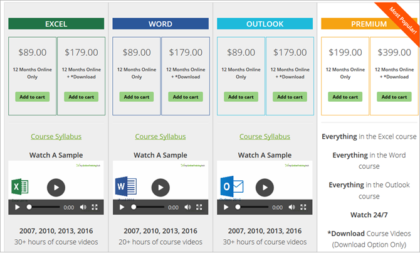
Task: Open fullscreen for the Outlook video
Action: click(304, 207)
